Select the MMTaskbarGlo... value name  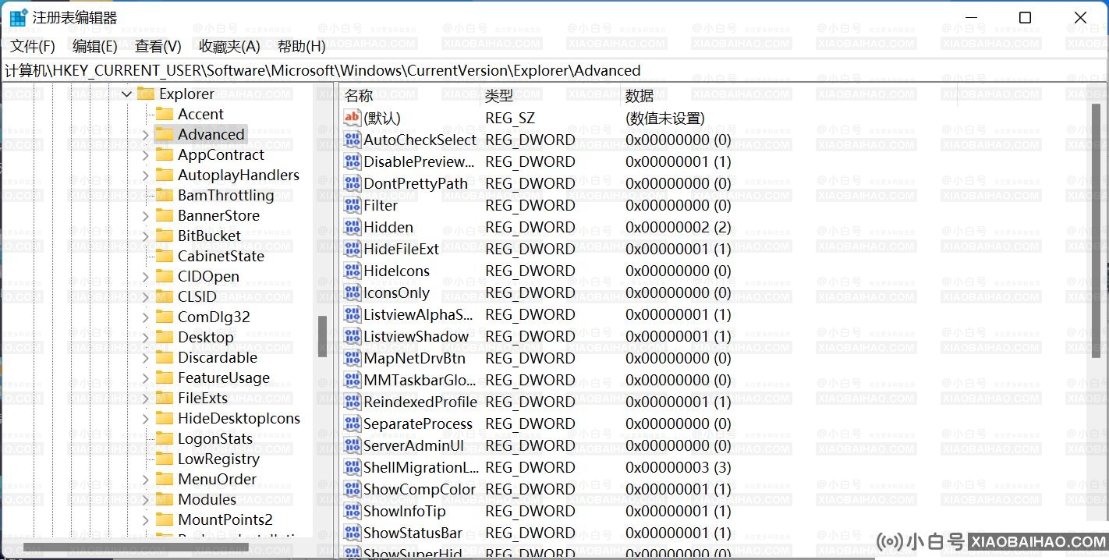click(420, 380)
